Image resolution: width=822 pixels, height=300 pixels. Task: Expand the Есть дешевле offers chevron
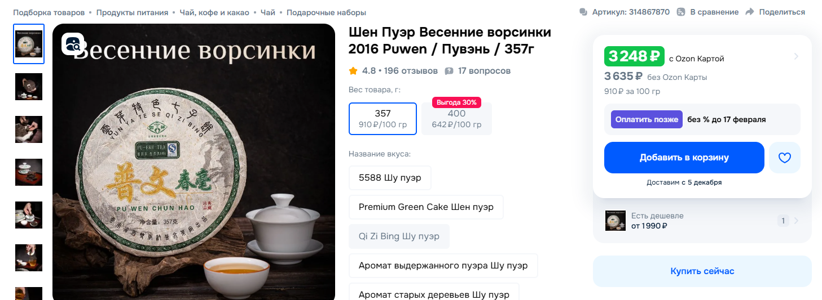796,221
